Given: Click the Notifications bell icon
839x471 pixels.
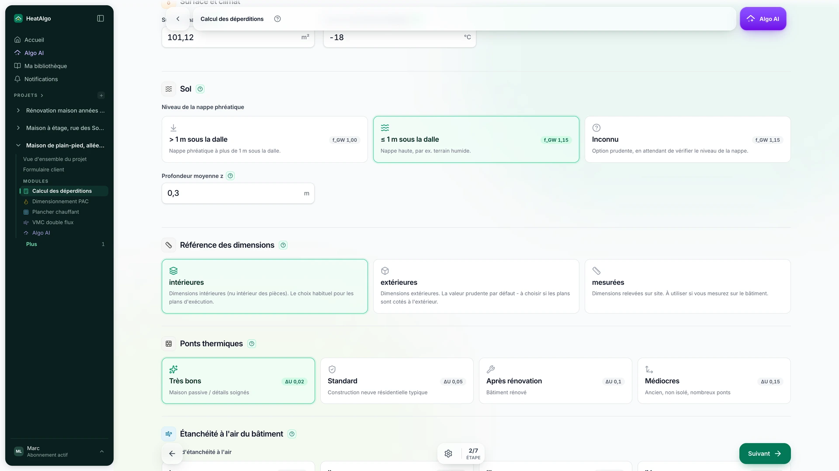Looking at the screenshot, I should pos(17,79).
